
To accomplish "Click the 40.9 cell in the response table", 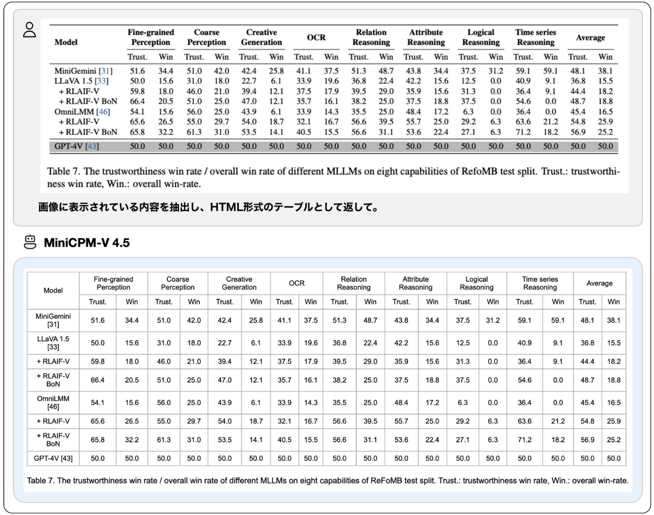I will (x=525, y=343).
